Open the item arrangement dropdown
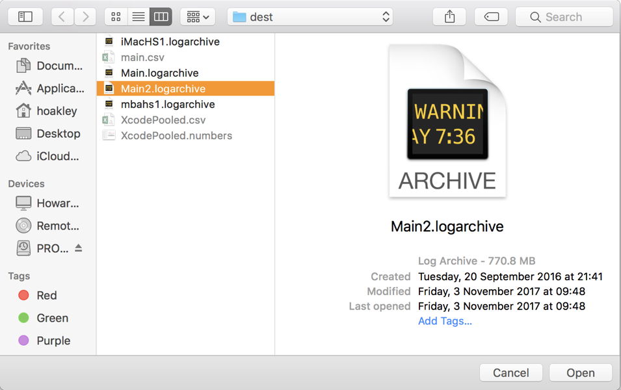 [197, 16]
